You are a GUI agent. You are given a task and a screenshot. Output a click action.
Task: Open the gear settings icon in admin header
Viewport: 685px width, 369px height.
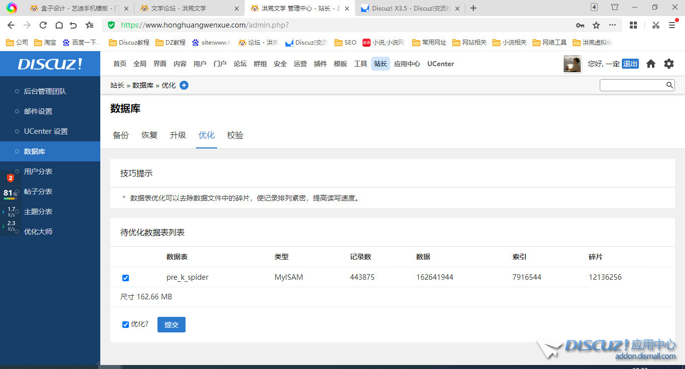tap(669, 64)
